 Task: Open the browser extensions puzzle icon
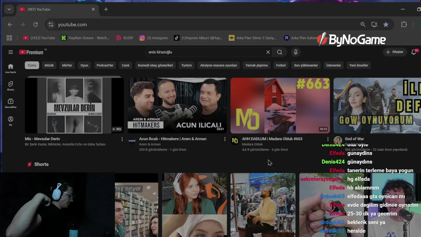coord(404,24)
